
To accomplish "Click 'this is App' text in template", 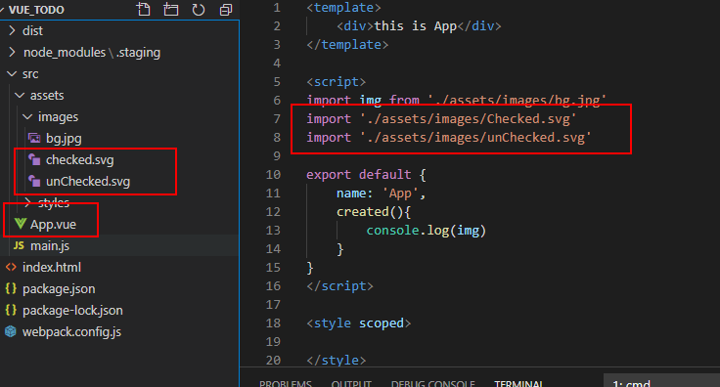I will [416, 25].
